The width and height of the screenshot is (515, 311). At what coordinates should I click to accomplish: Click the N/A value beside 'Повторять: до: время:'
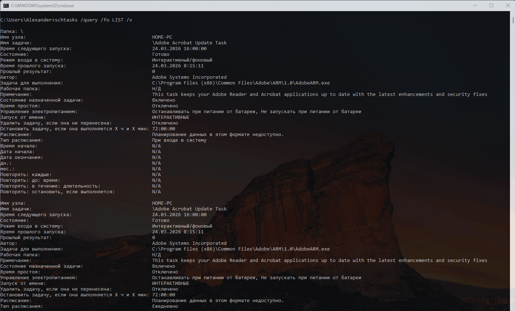[x=157, y=180]
